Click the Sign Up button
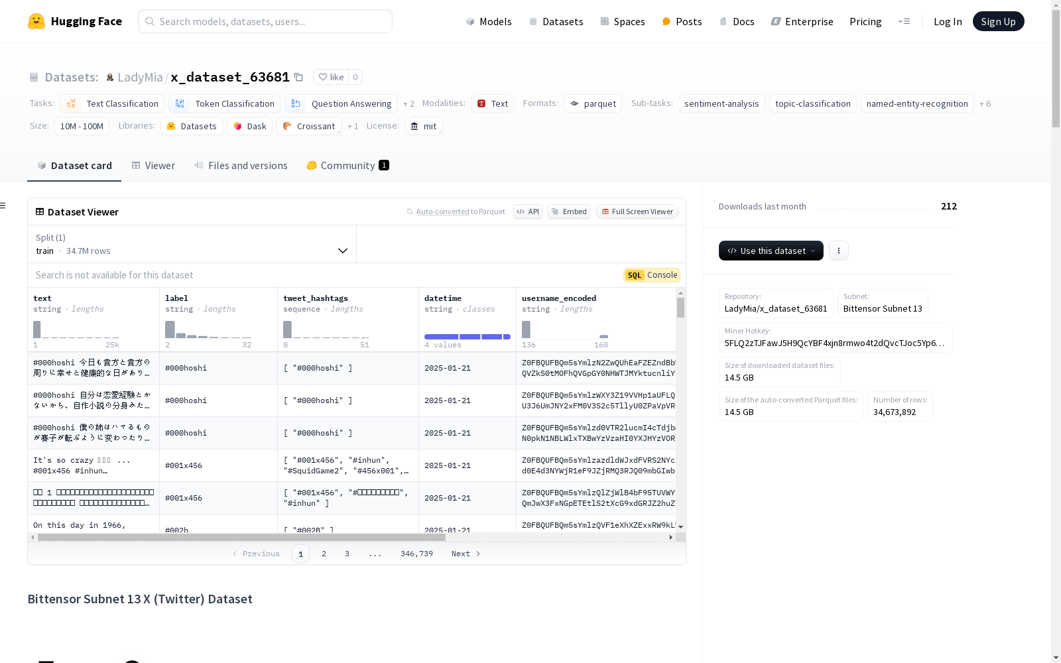Viewport: 1061px width, 663px height. pyautogui.click(x=998, y=21)
